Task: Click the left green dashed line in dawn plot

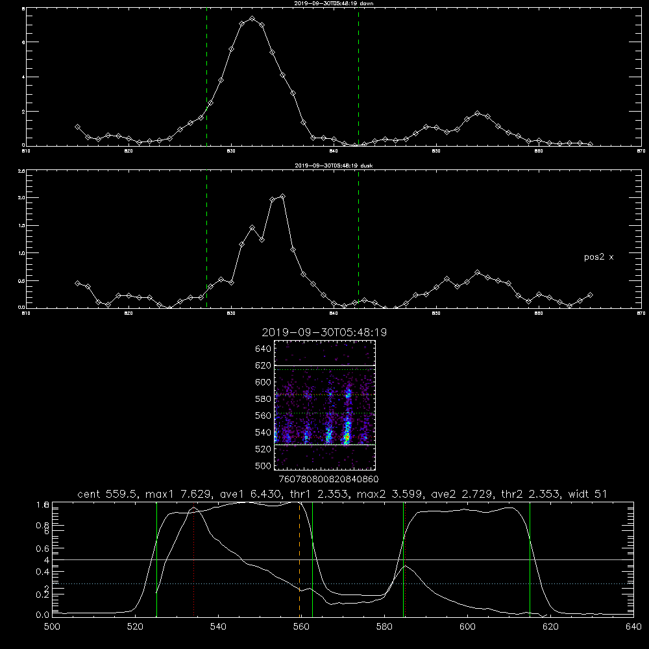Action: [206, 77]
